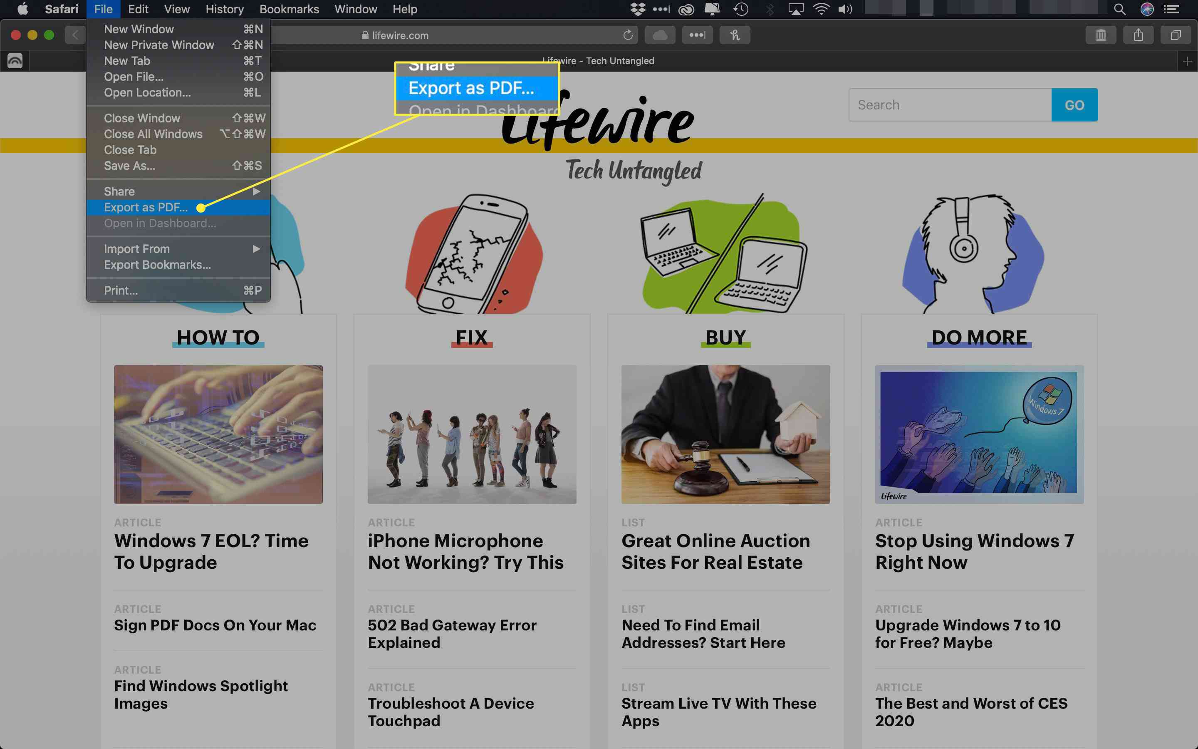1198x749 pixels.
Task: Open the History menu
Action: pos(224,9)
